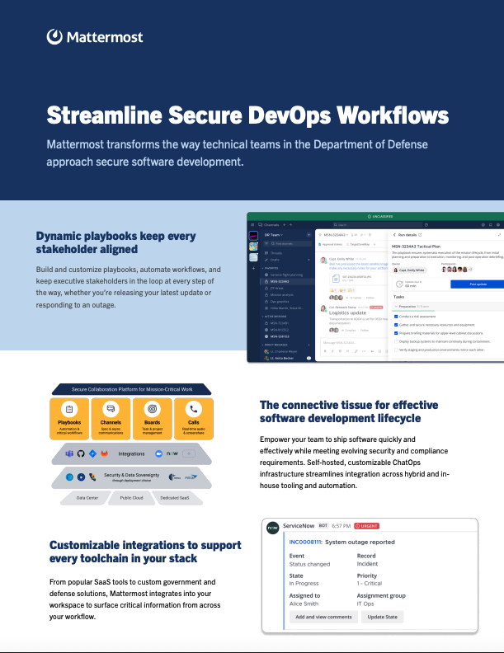
Task: Click the GitHub icon in Integrations row
Action: [x=82, y=454]
